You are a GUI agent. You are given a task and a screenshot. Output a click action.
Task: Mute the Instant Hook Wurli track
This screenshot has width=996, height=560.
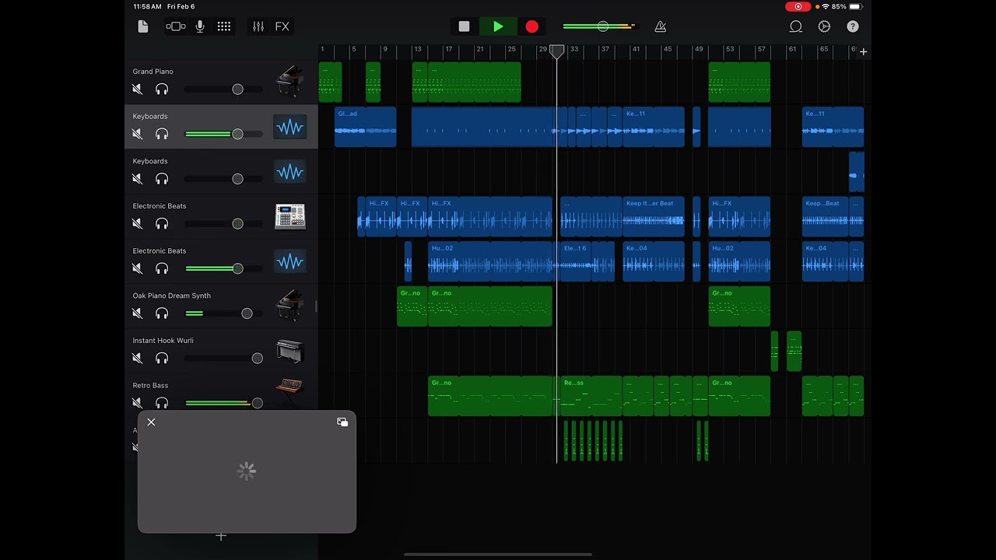138,359
